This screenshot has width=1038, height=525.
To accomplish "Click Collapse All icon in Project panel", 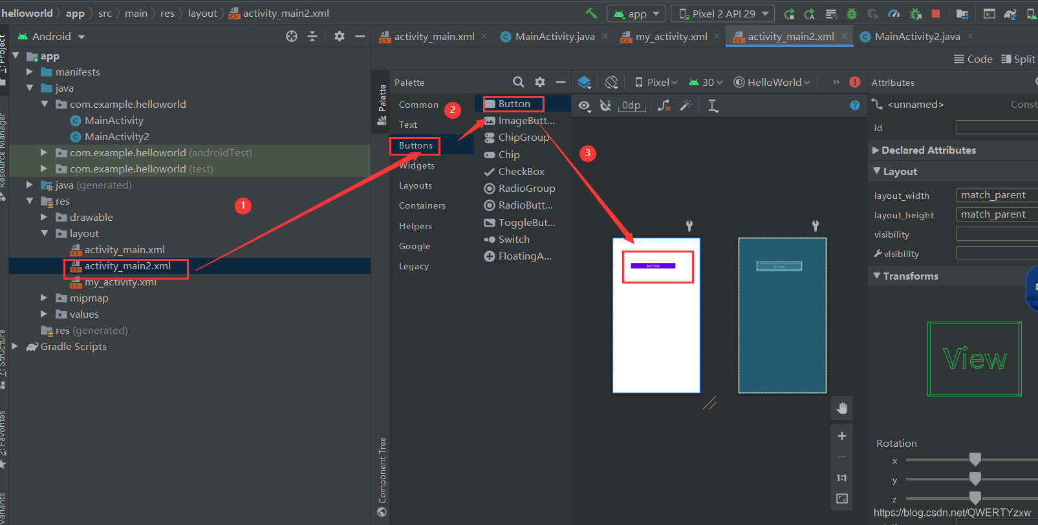I will 312,36.
